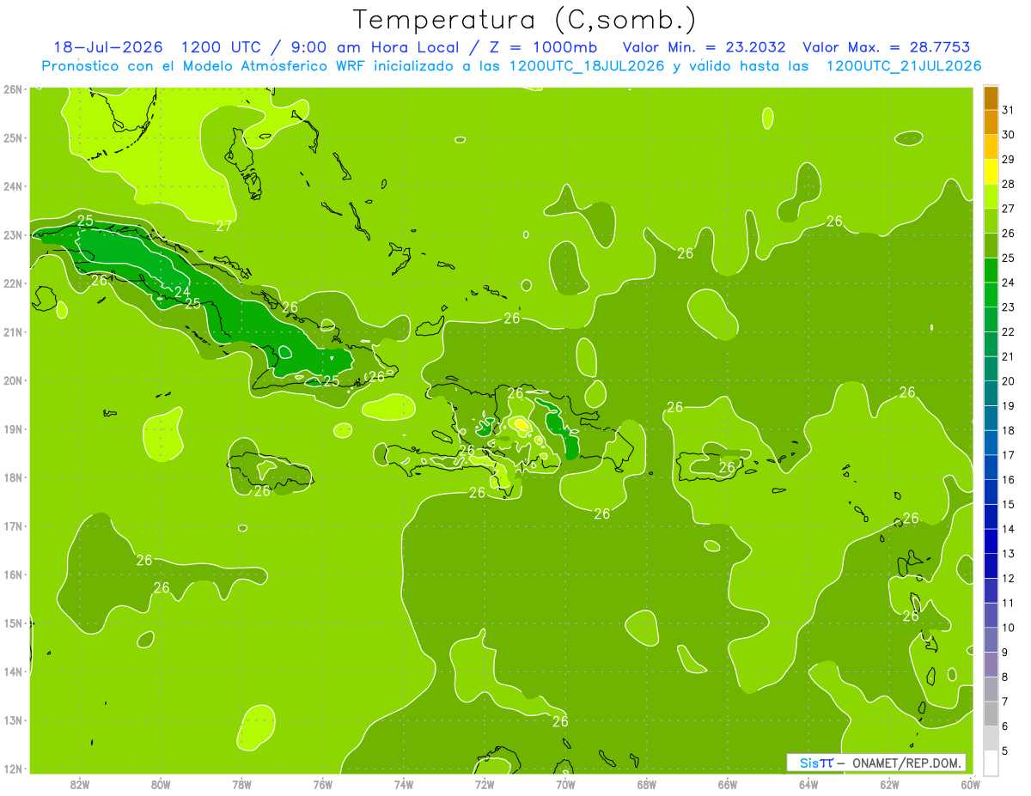
Task: Click the "12N" latitude axis label
Action: coord(12,769)
